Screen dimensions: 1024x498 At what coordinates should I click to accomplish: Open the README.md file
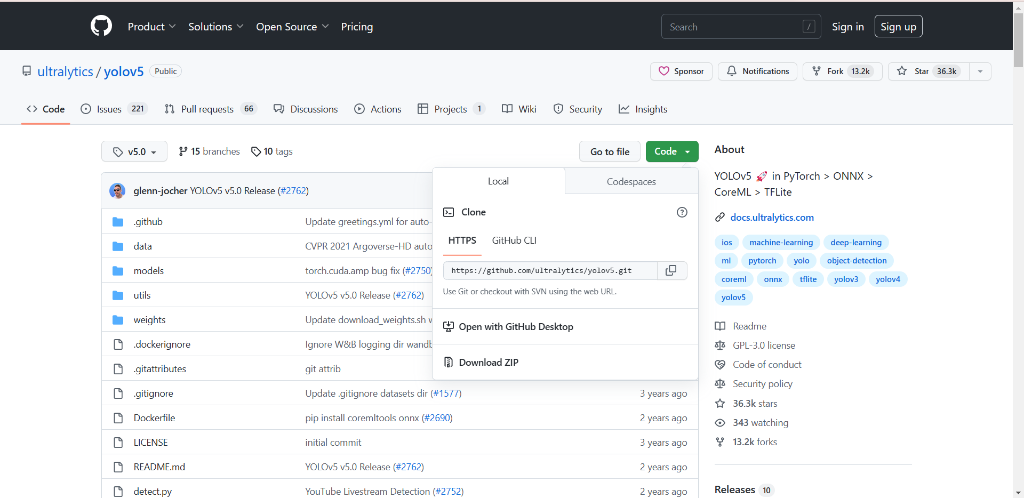(159, 467)
